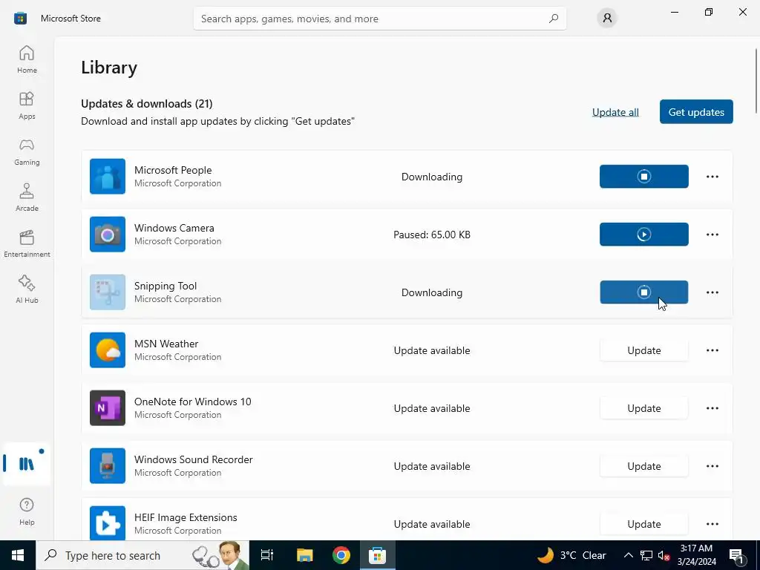This screenshot has width=760, height=570.
Task: Click the muted speaker volume icon
Action: 664,555
